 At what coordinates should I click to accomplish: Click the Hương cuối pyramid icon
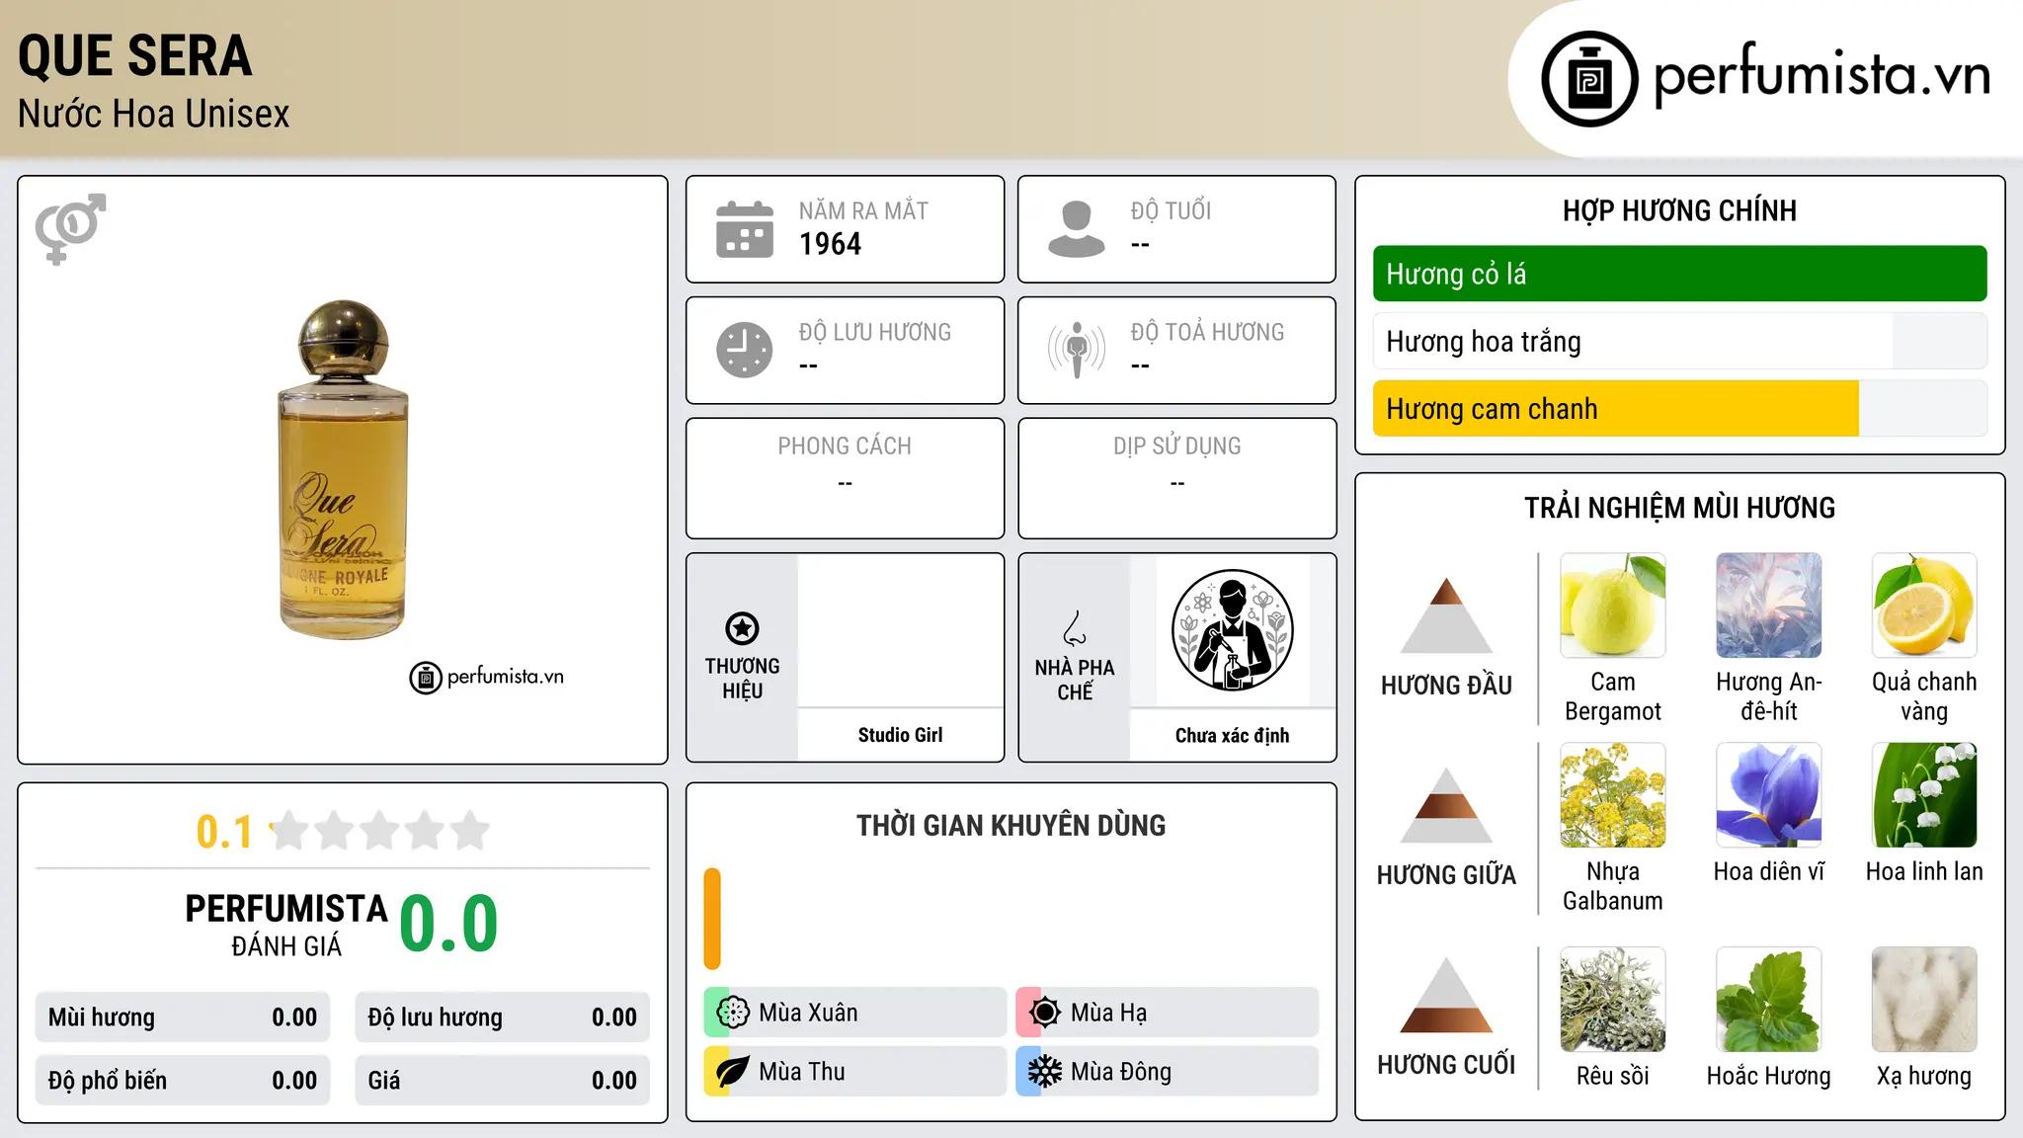click(x=1446, y=995)
